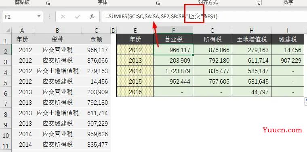Viewport: 307px width, 152px height.
Task: Select cell with 44,797
Action: tap(252, 92)
